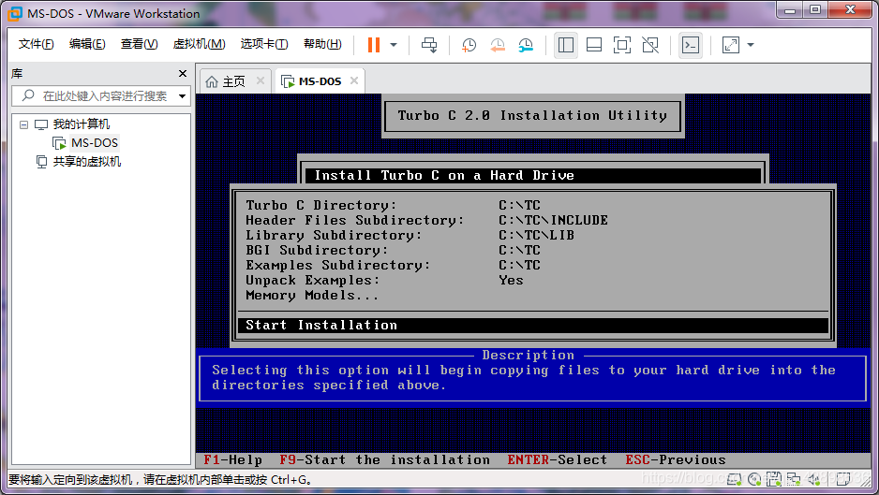Send Ctrl+Alt+Del to the virtual machine
Viewport: 879px width, 495px height.
click(x=429, y=45)
